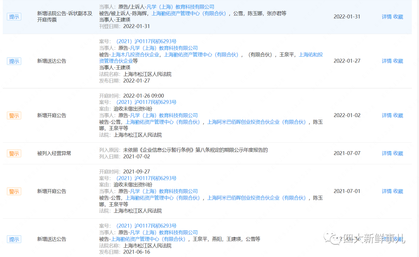Click 案由 追收未缴出资纠纷 in the 2021-07-01 row
The width and height of the screenshot is (419, 257).
tap(133, 185)
